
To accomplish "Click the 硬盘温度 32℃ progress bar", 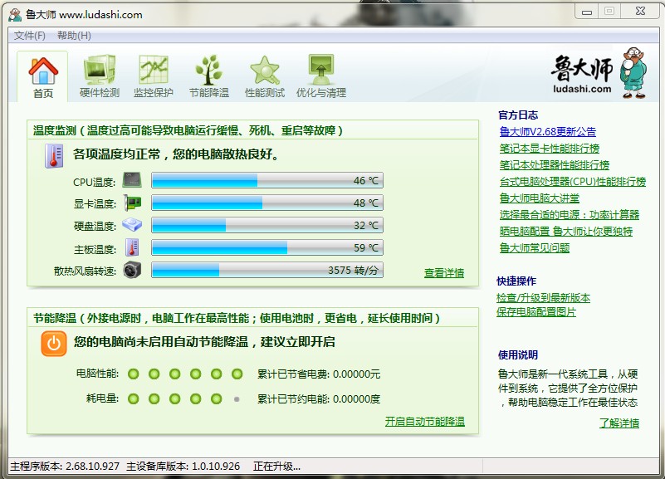I will pos(267,225).
